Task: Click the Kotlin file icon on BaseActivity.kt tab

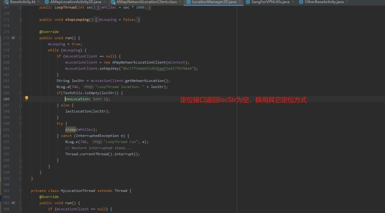Action: (6, 2)
